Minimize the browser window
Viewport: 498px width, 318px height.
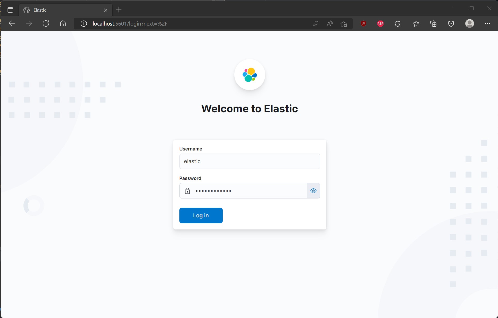[454, 9]
